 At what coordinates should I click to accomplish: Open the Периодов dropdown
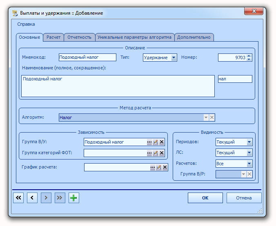249,142
